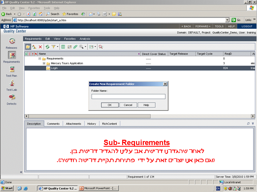Switch to Microsoft PowerPoint taskbar item
257x192 pixels.
point(98,188)
